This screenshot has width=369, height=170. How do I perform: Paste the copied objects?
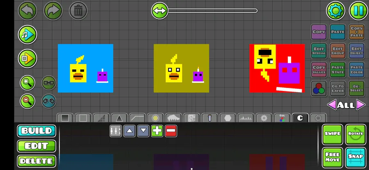coord(338,32)
